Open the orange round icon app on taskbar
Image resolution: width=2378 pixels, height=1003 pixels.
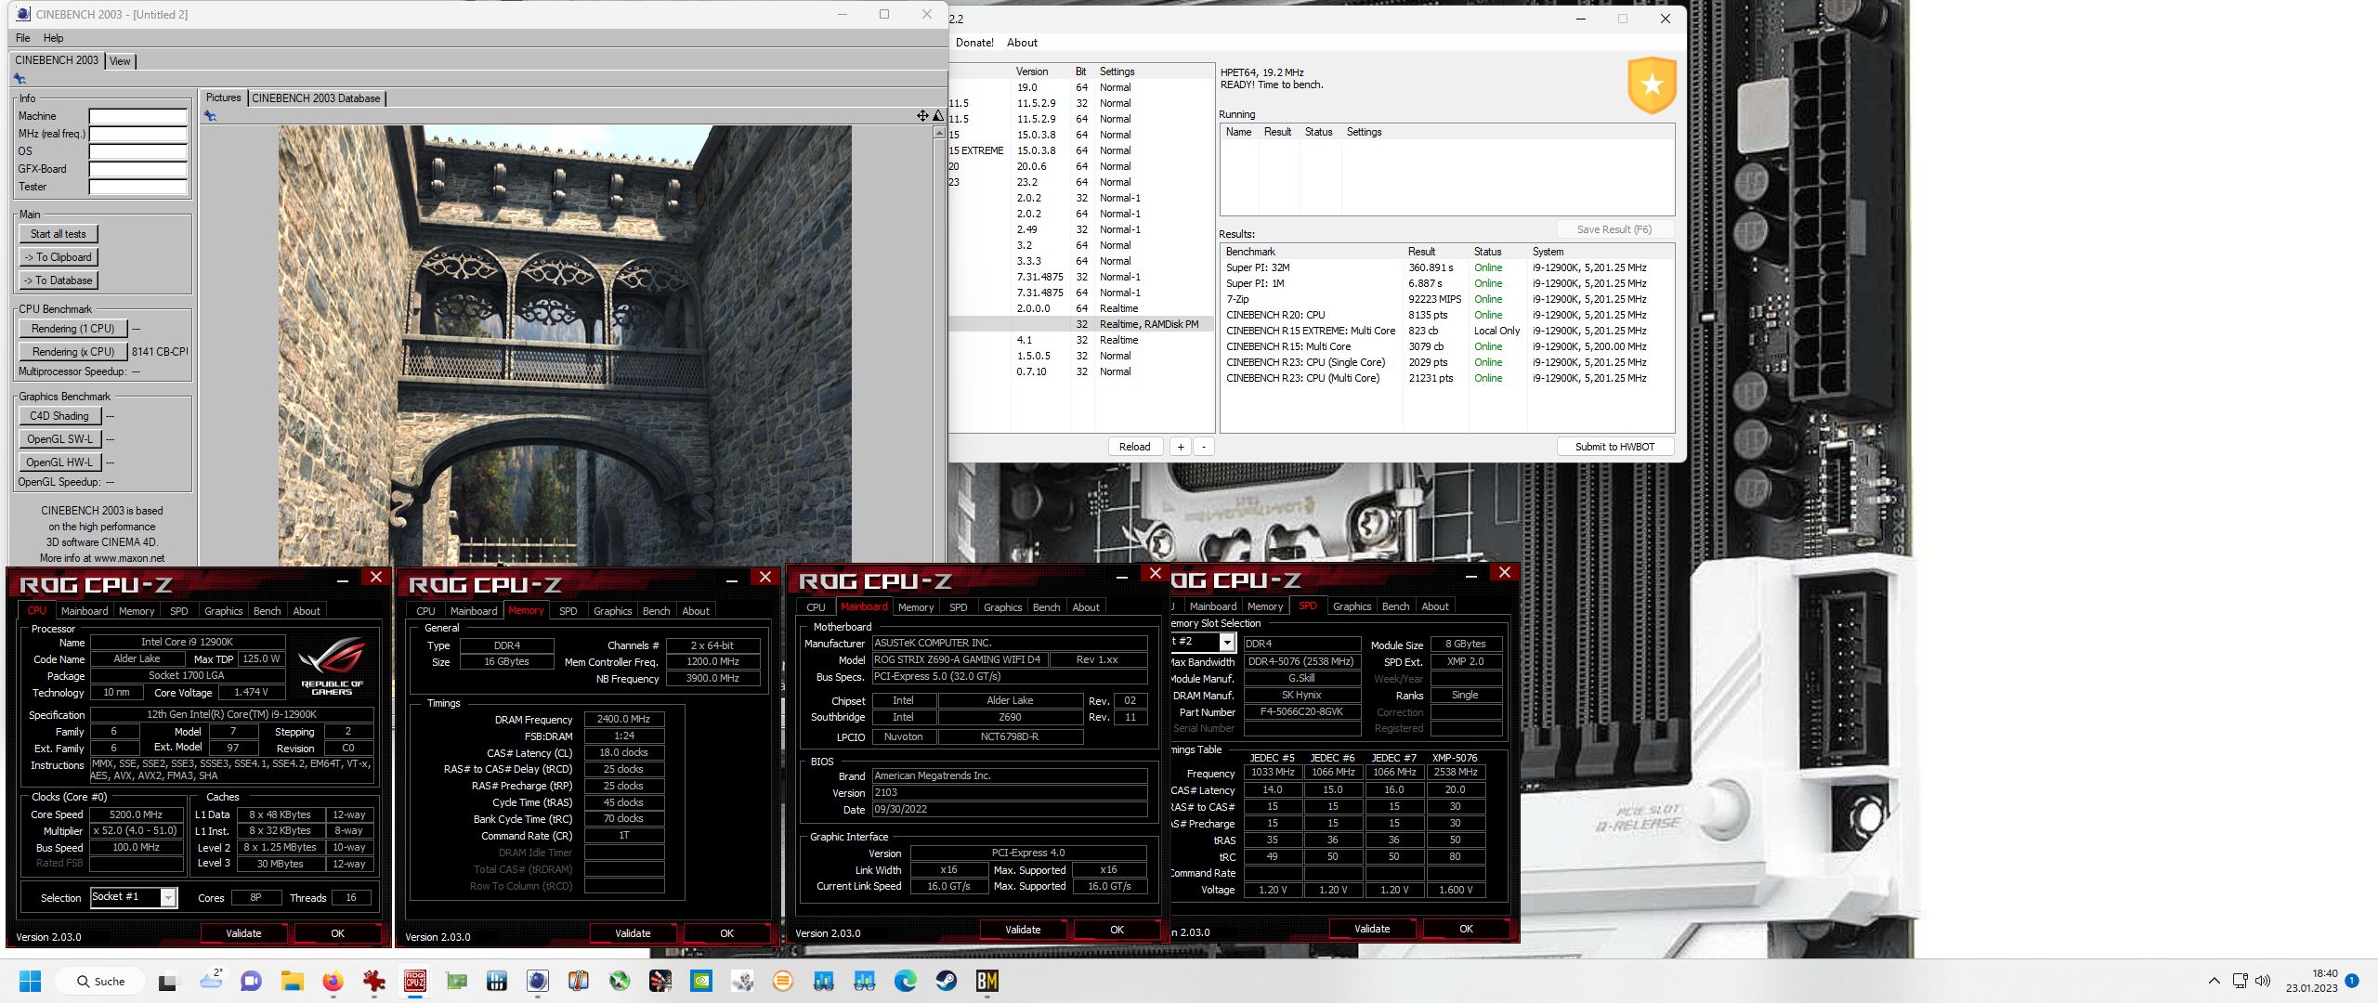(783, 981)
